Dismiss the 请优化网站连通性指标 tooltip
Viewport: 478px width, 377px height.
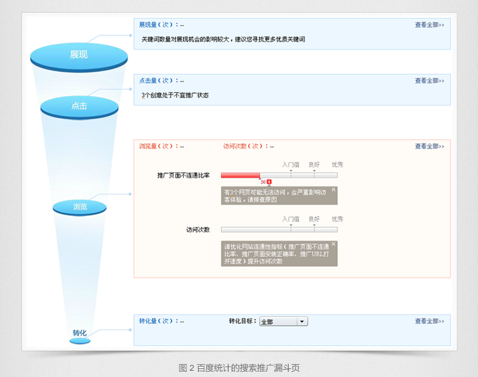333,244
